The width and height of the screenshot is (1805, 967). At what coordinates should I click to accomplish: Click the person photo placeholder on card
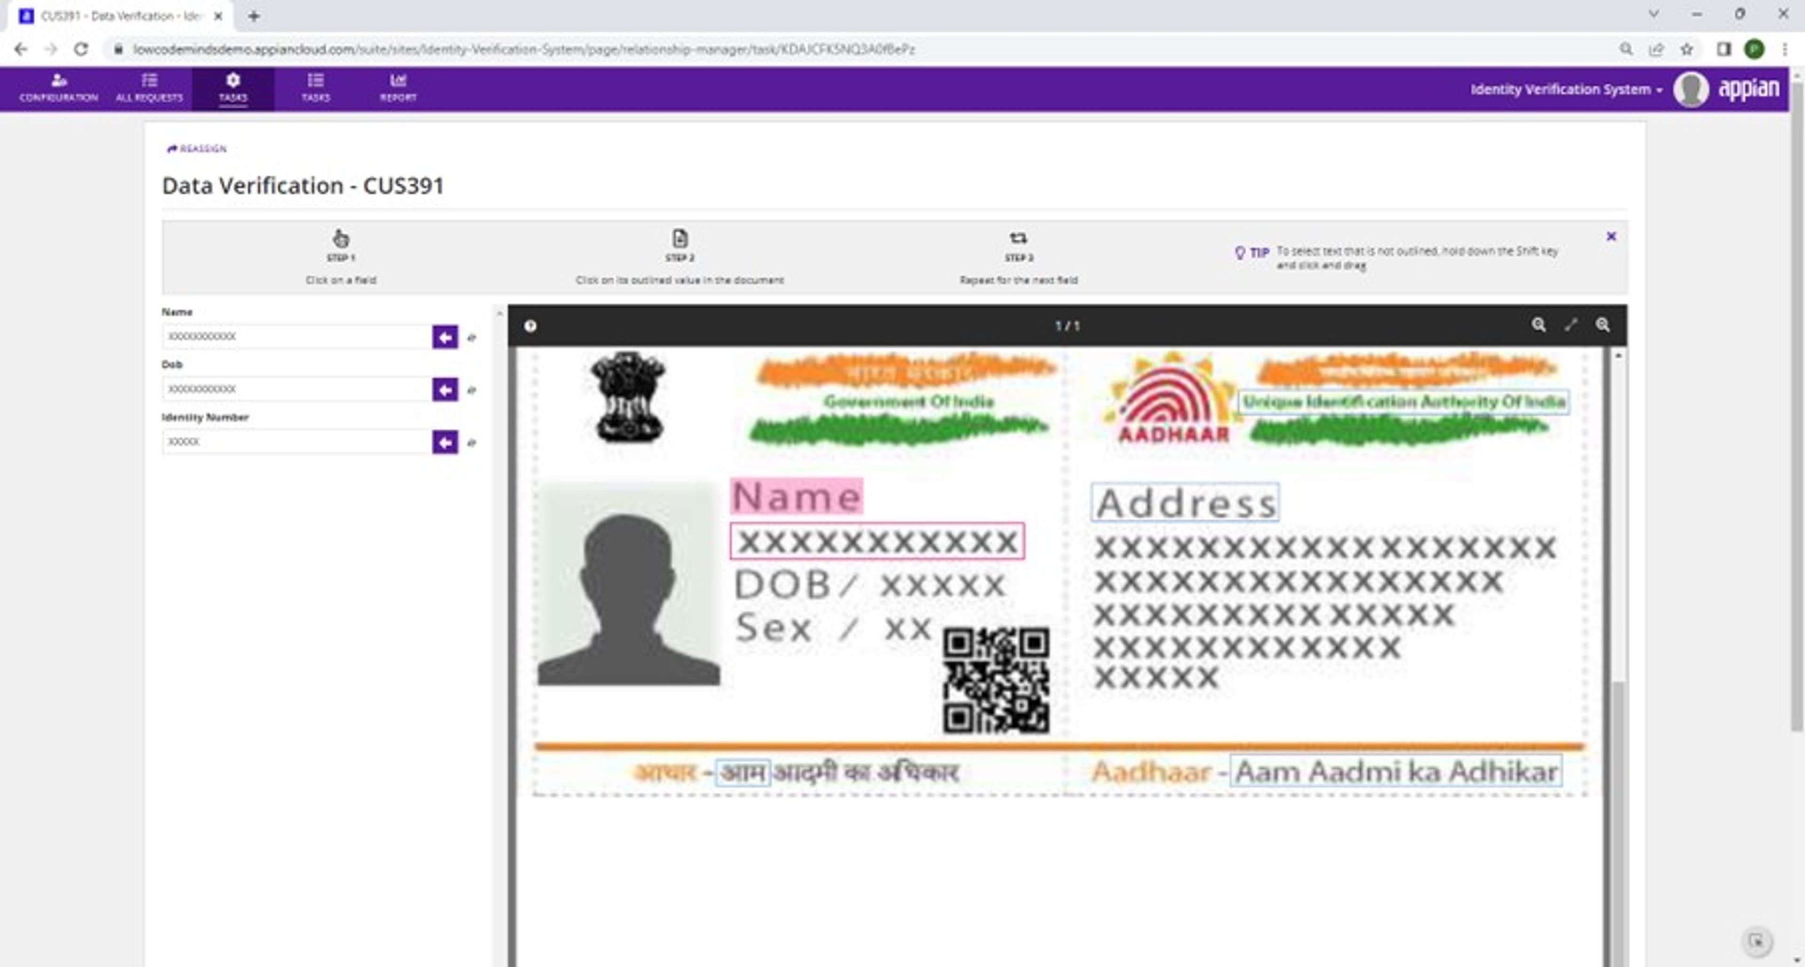pyautogui.click(x=628, y=585)
